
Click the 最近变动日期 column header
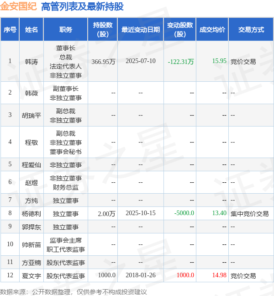click(140, 29)
